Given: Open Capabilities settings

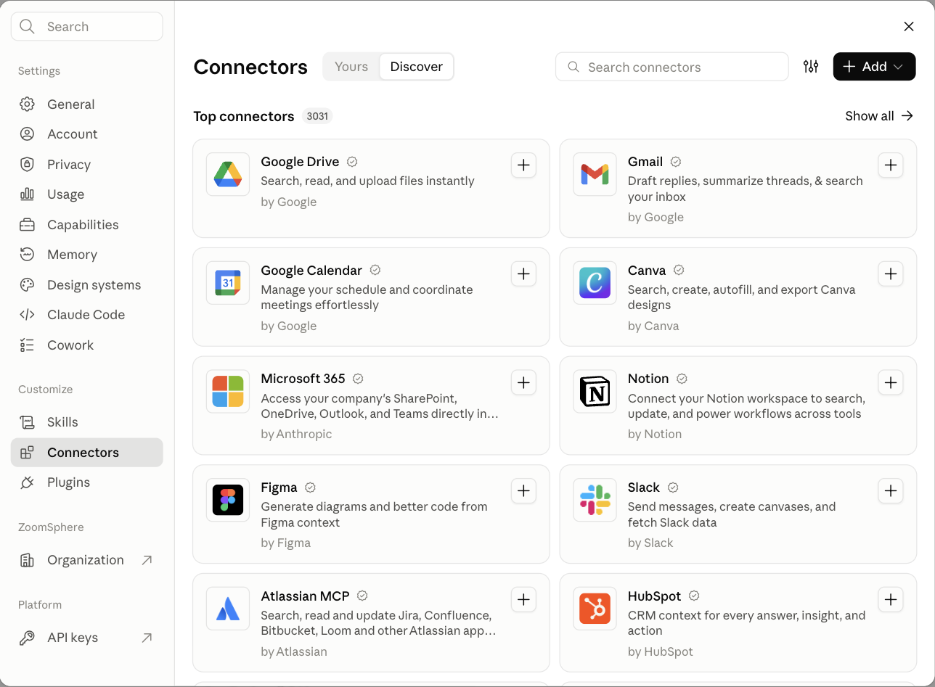Looking at the screenshot, I should [87, 225].
